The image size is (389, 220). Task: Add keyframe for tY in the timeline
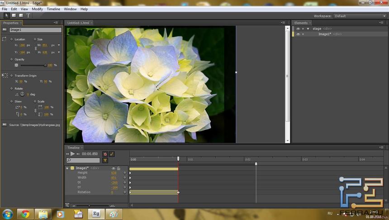click(x=125, y=187)
